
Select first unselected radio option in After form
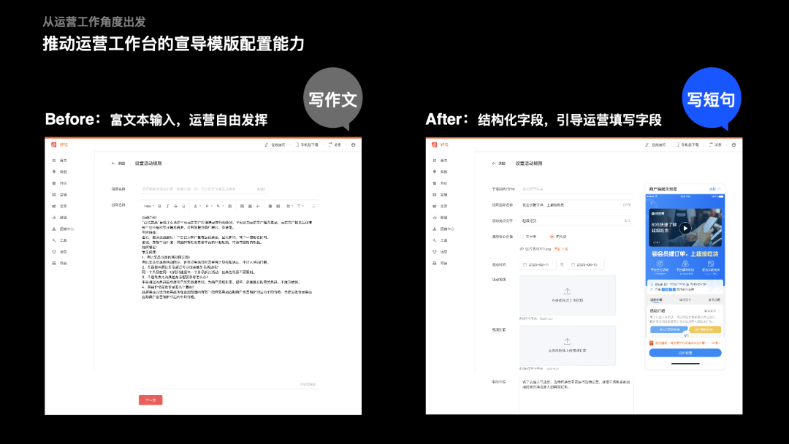click(522, 237)
